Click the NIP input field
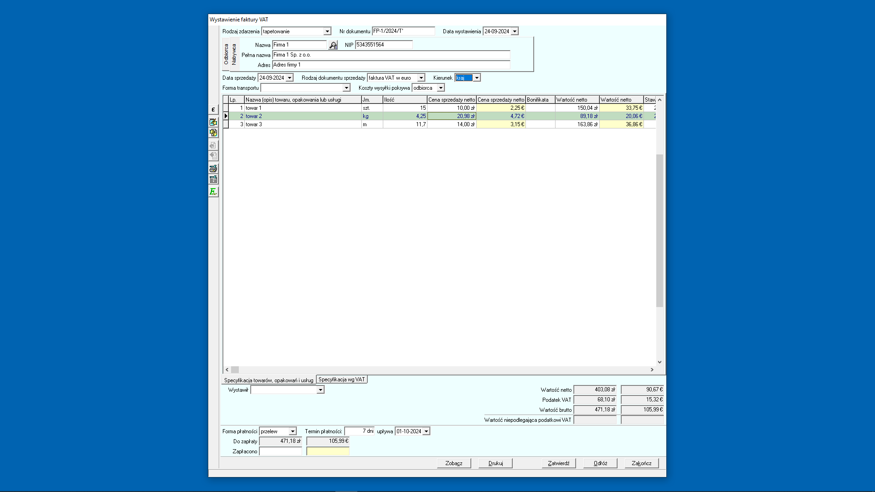 pos(384,45)
